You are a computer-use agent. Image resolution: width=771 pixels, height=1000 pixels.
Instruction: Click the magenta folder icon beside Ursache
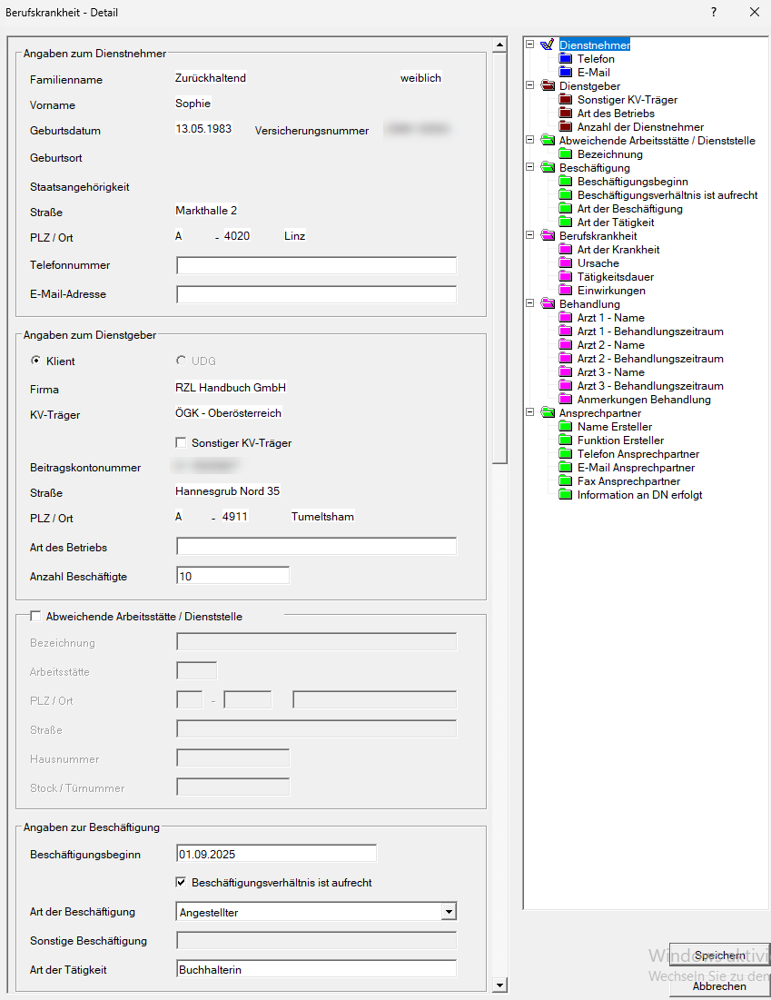[566, 263]
